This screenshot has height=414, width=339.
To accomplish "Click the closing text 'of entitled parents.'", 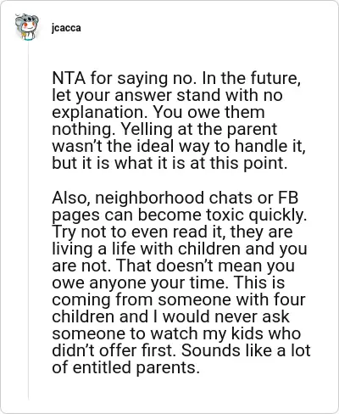I will click(x=125, y=367).
